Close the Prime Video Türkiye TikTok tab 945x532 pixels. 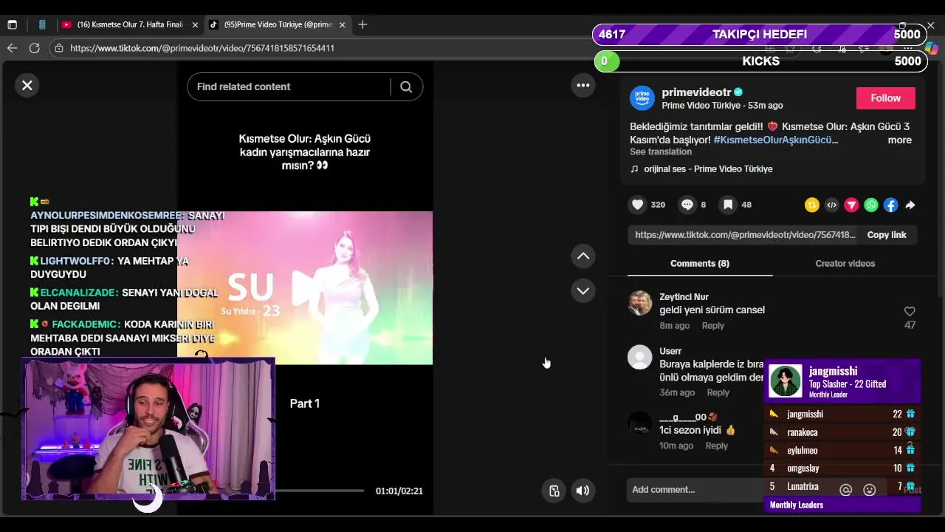[x=342, y=24]
